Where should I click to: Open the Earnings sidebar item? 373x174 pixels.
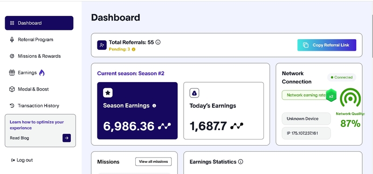tap(27, 73)
